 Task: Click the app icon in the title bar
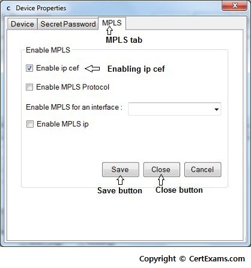[x=8, y=8]
